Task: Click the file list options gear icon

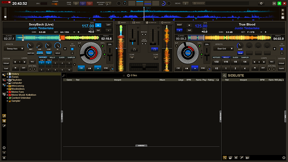Action: coord(128,76)
